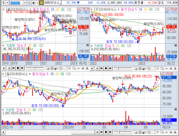Zoom in monthly chart with plus
Image resolution: width=179 pixels, height=136 pixels.
tap(83, 68)
